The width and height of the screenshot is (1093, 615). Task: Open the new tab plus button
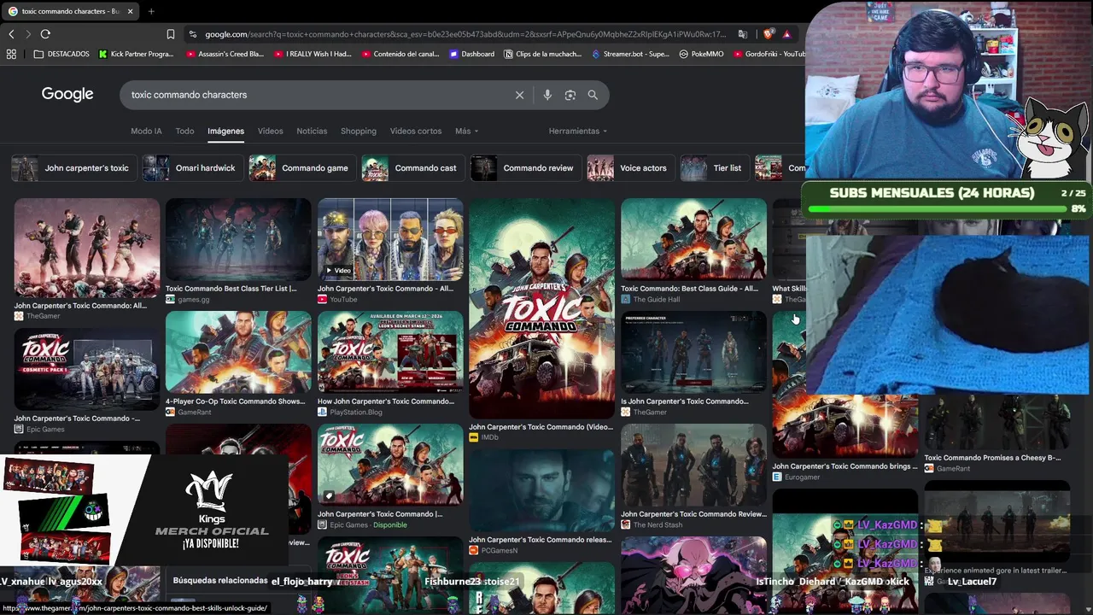(151, 11)
